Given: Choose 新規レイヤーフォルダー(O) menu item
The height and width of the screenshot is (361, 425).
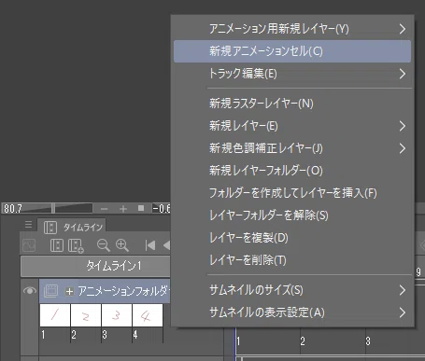Looking at the screenshot, I should (x=292, y=171).
